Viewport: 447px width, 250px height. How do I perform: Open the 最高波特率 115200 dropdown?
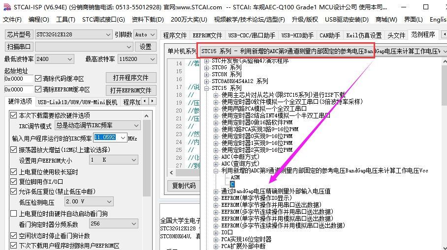click(152, 59)
